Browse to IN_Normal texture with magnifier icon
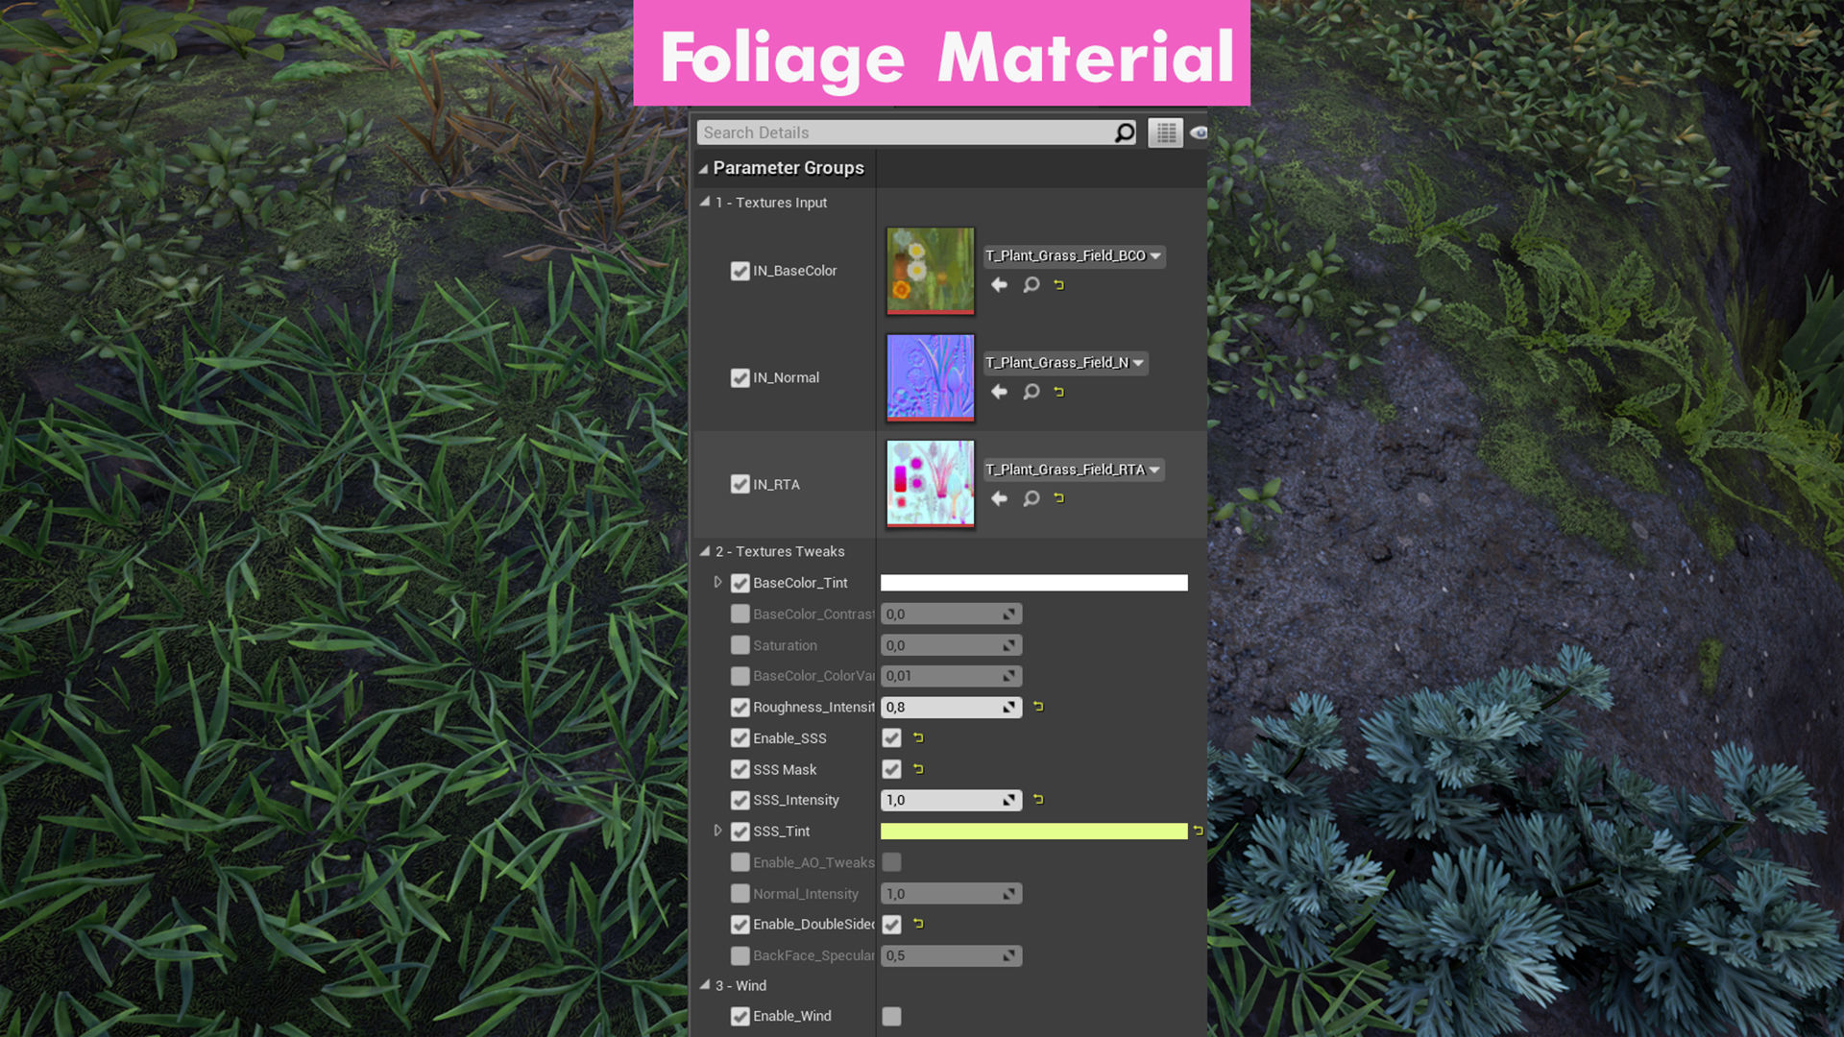Image resolution: width=1844 pixels, height=1037 pixels. [1031, 392]
